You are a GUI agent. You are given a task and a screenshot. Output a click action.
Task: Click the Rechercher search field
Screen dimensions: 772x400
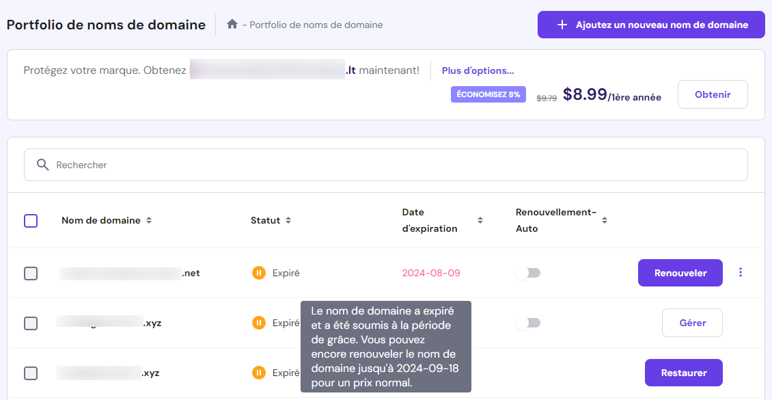tap(273, 165)
